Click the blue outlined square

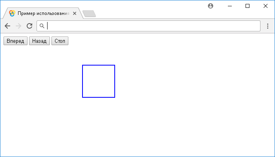coord(99,81)
